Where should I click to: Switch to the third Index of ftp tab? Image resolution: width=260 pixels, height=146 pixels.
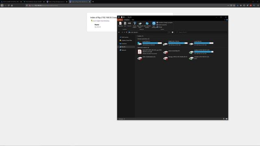coord(57,2)
